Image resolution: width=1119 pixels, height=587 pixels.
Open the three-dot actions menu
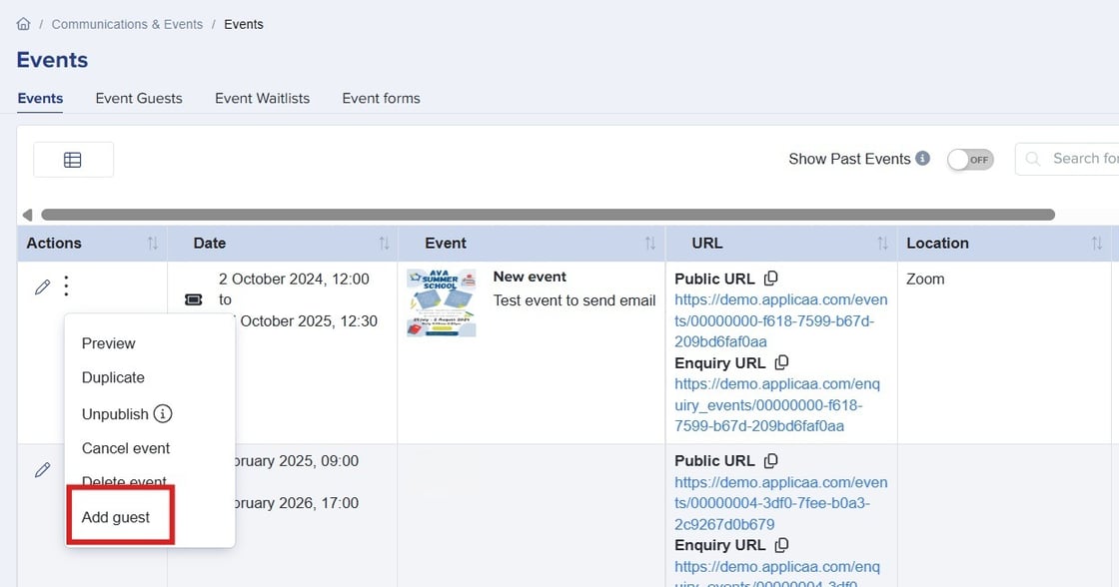pyautogui.click(x=66, y=286)
